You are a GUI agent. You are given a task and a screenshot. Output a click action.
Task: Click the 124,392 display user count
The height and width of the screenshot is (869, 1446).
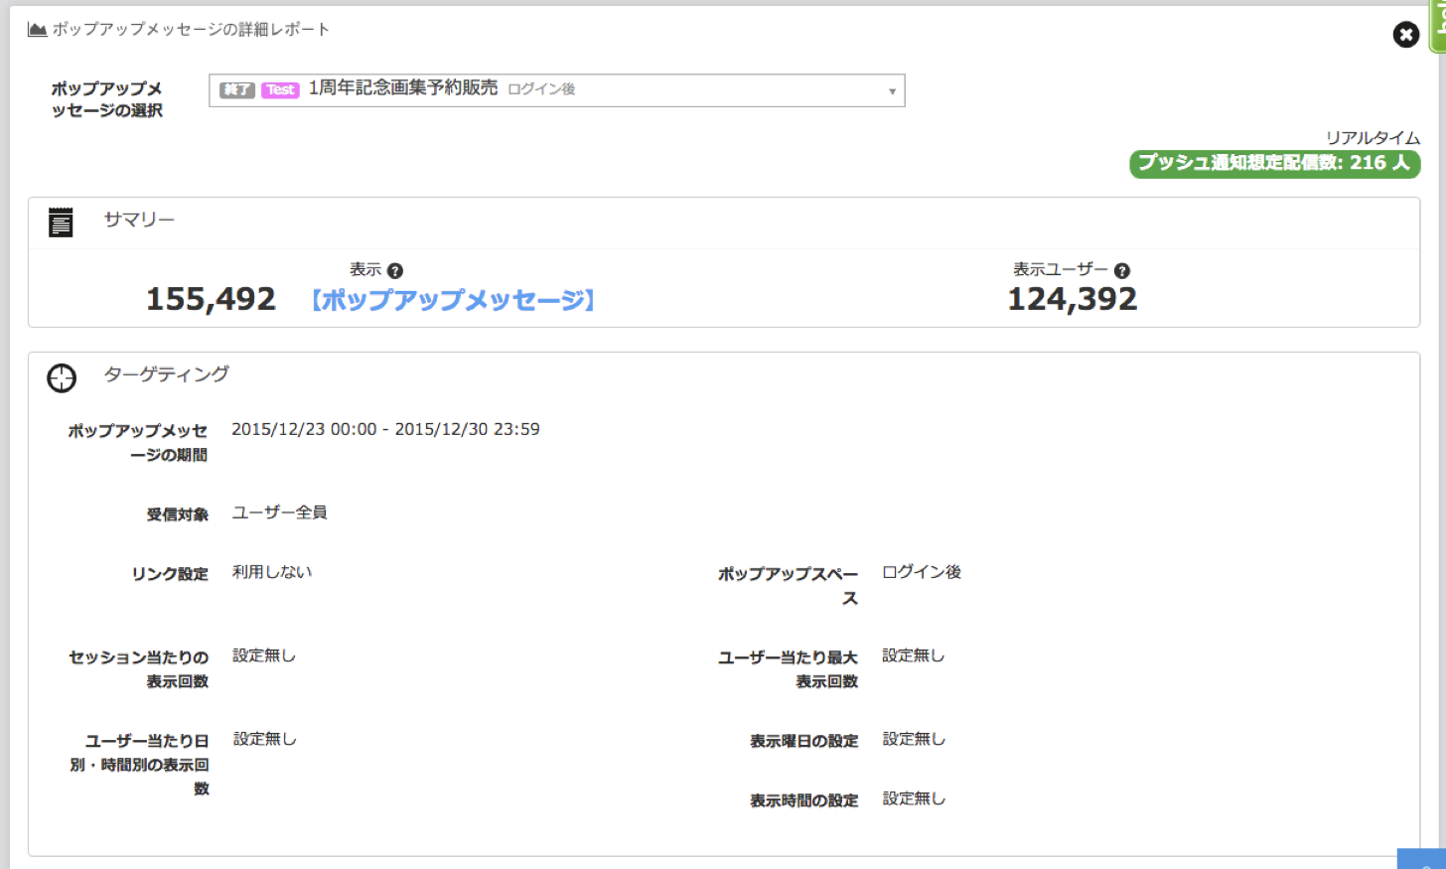pos(1073,299)
